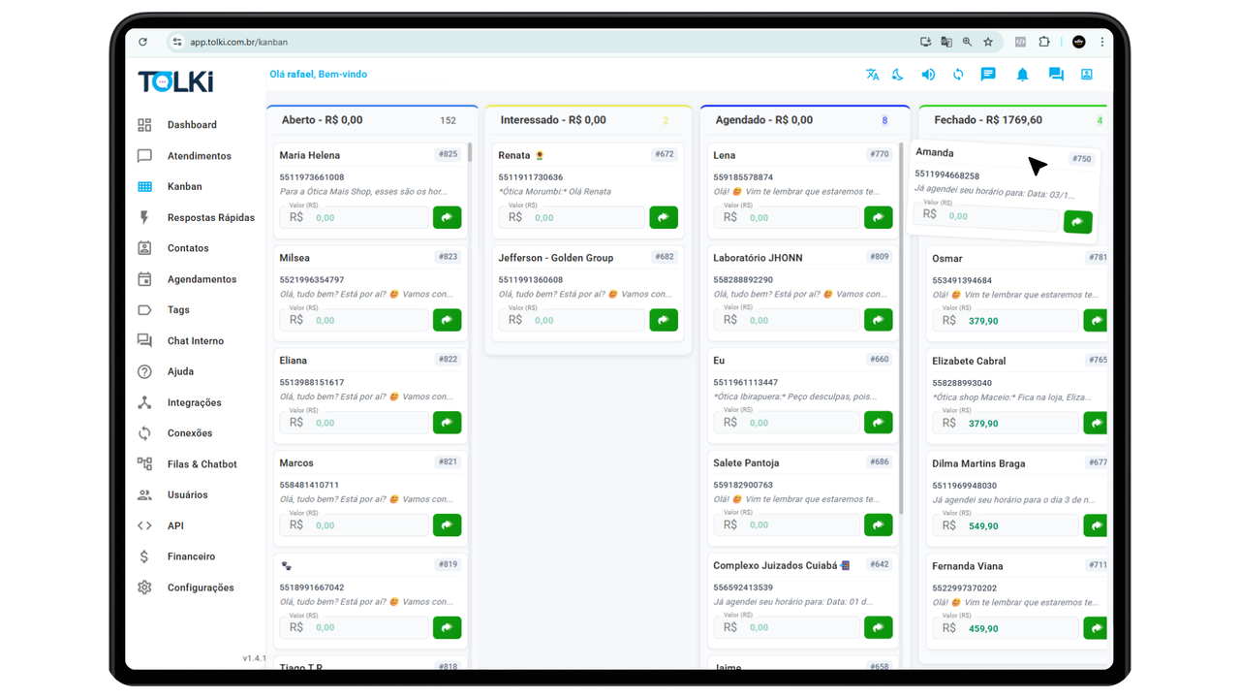1240x698 pixels.
Task: Click the Financeiro dollar icon
Action: click(x=144, y=556)
